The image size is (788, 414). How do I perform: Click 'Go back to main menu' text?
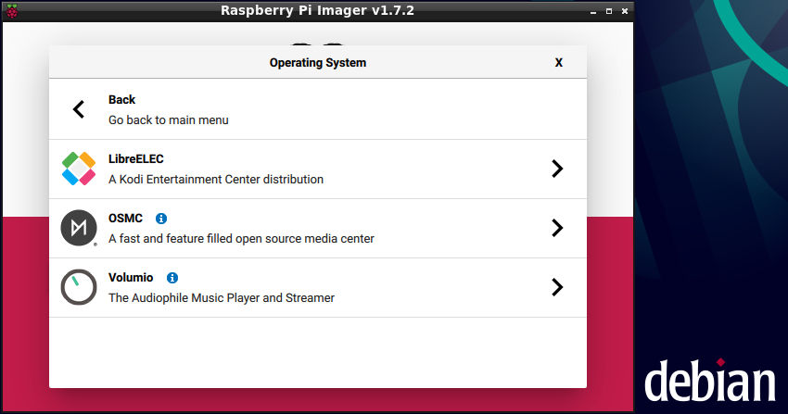[x=168, y=120]
